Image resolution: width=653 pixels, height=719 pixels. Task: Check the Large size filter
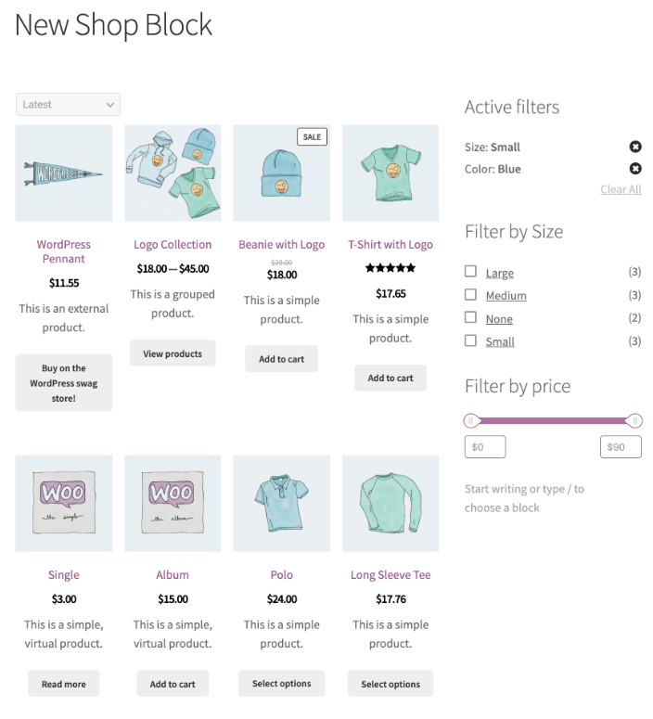click(471, 272)
